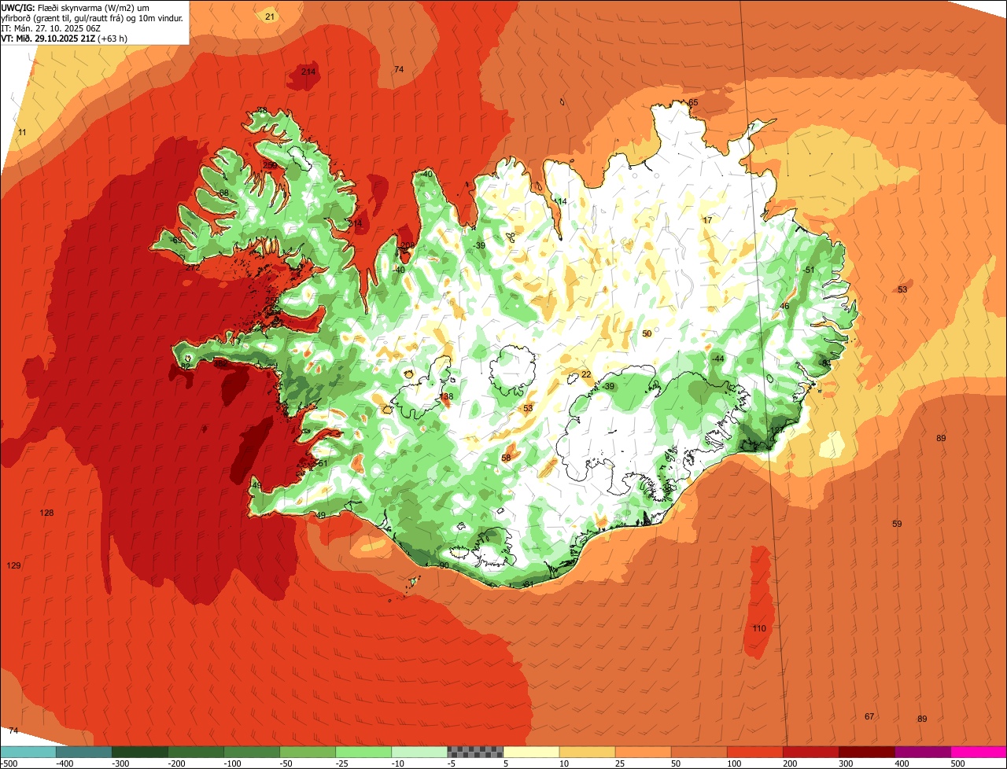This screenshot has width=1007, height=769.
Task: Click the map value '59' in the eastern ocean
Action: pyautogui.click(x=897, y=524)
